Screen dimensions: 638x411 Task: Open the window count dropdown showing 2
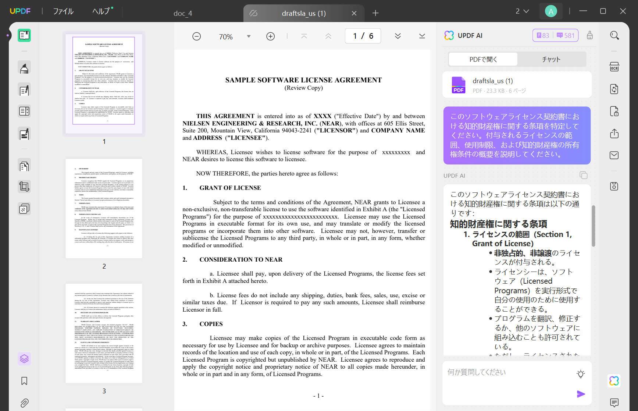tap(522, 11)
